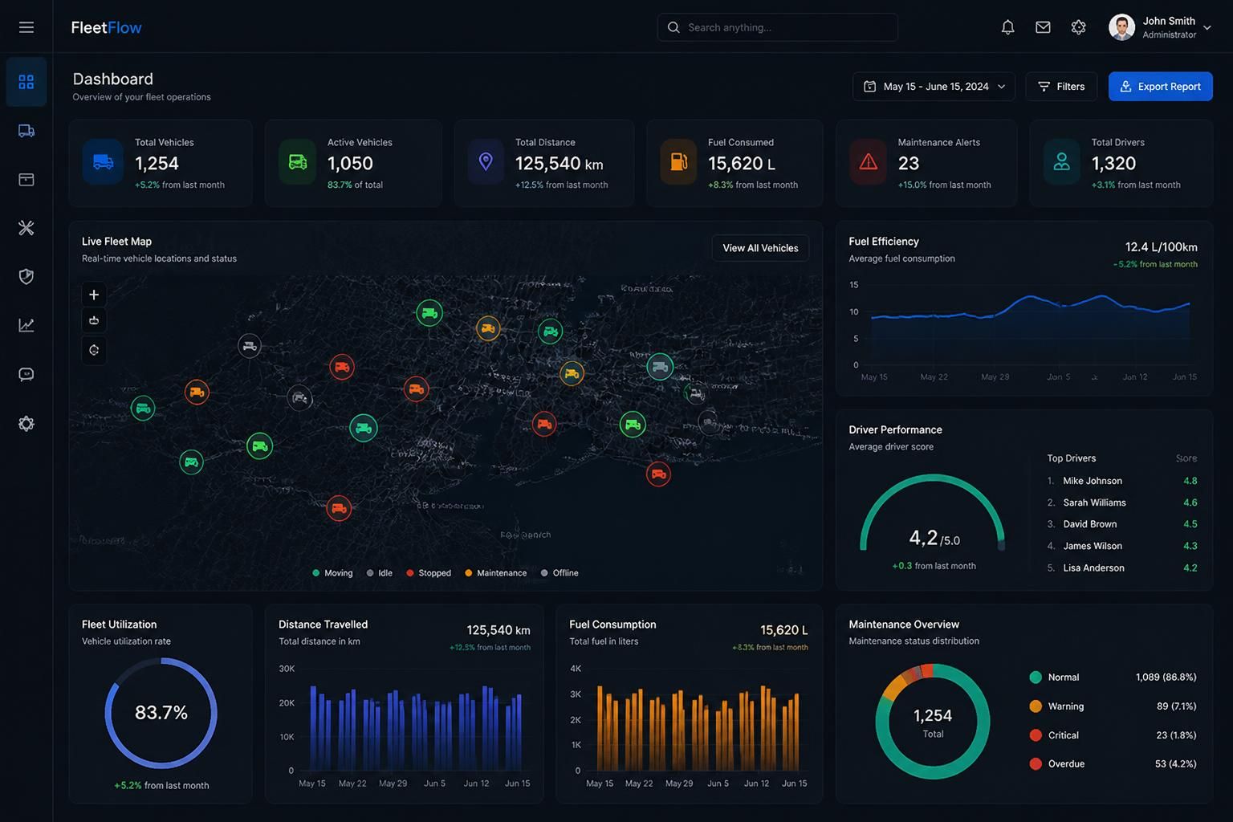Viewport: 1233px width, 822px height.
Task: Click inside the Search anything field
Action: tap(777, 27)
